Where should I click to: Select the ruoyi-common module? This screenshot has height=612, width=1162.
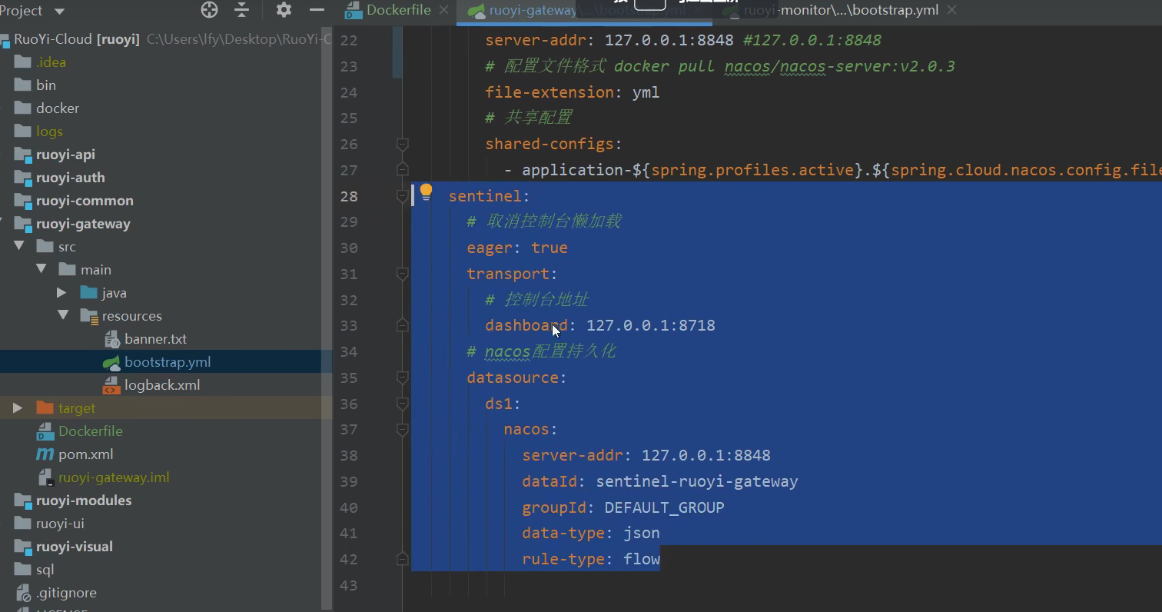(85, 201)
